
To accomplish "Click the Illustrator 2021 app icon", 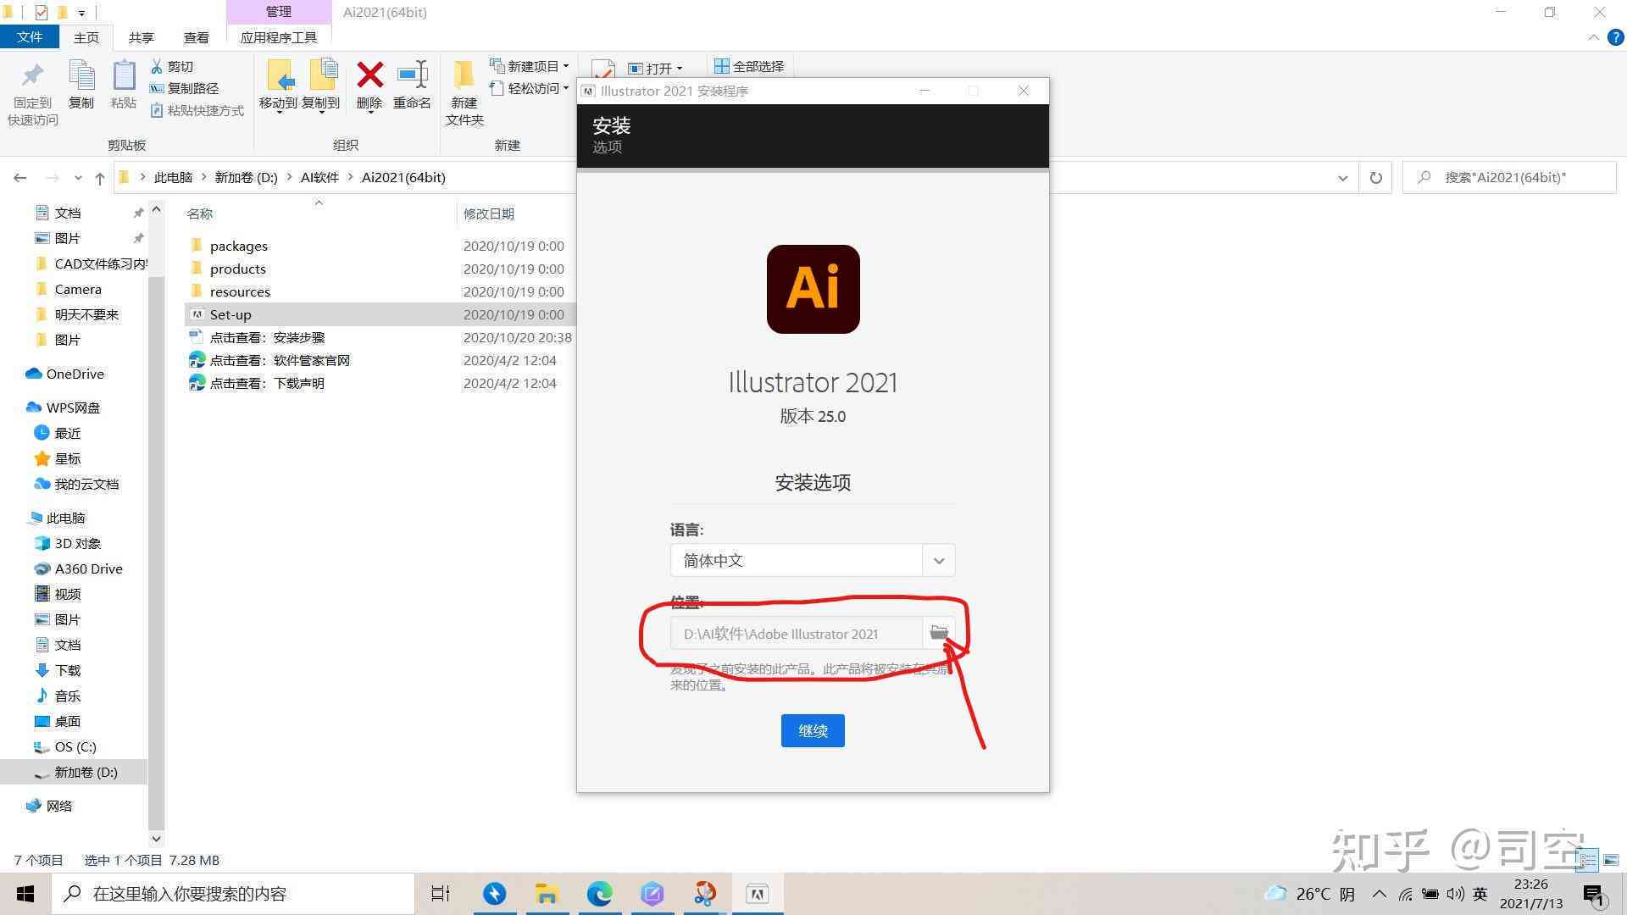I will pos(813,288).
